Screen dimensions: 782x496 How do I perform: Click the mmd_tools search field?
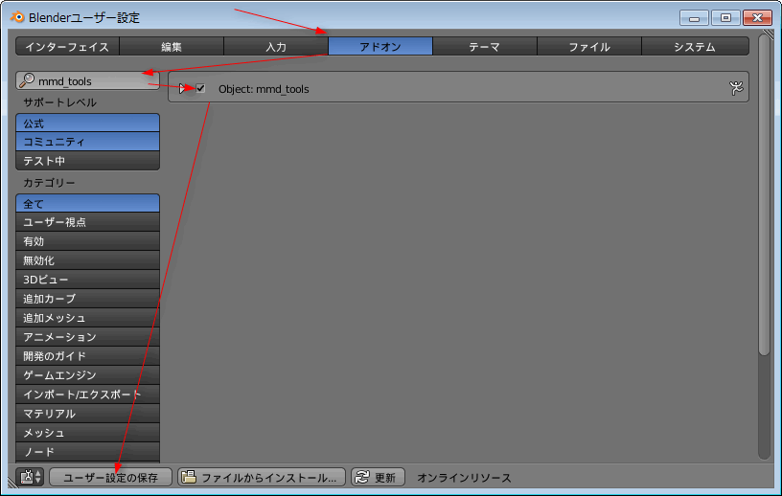88,80
